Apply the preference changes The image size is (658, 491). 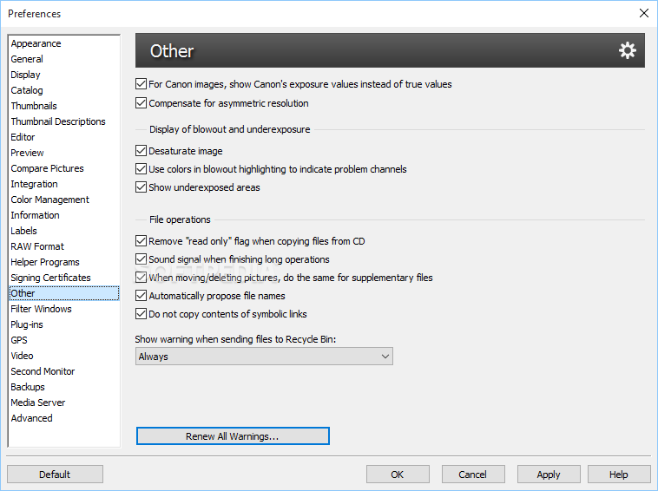pyautogui.click(x=549, y=475)
